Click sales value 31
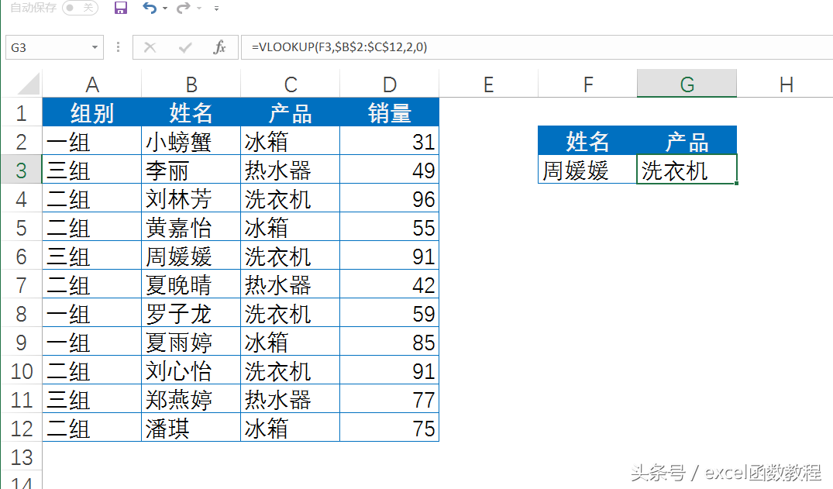This screenshot has width=833, height=489. tap(390, 141)
